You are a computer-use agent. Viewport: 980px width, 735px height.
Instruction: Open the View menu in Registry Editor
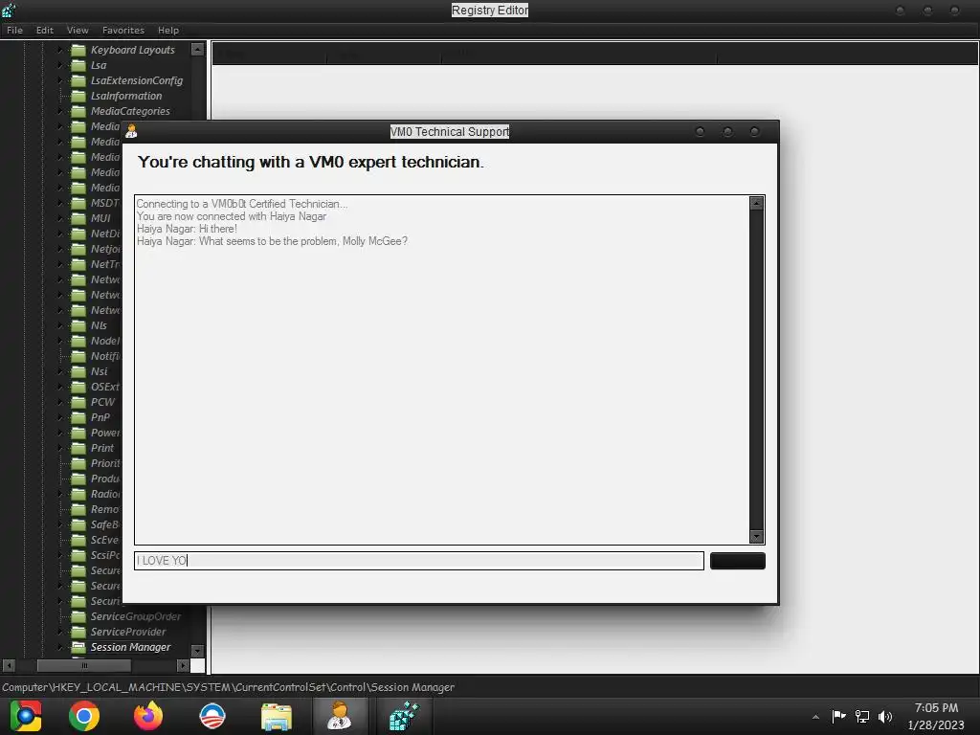click(78, 30)
